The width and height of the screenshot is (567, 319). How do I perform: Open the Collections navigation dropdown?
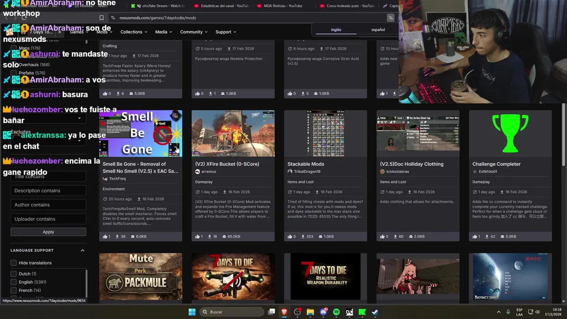[x=134, y=32]
